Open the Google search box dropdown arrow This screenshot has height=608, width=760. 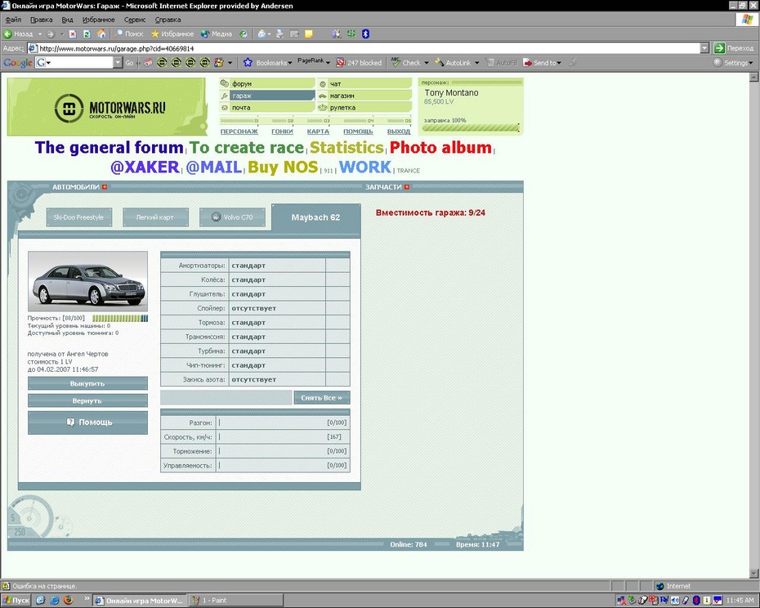(x=118, y=63)
